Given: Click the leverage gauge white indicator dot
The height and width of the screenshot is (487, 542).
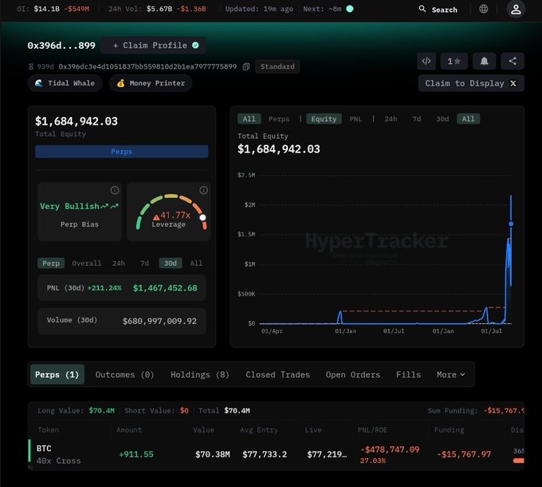Looking at the screenshot, I should [x=203, y=217].
